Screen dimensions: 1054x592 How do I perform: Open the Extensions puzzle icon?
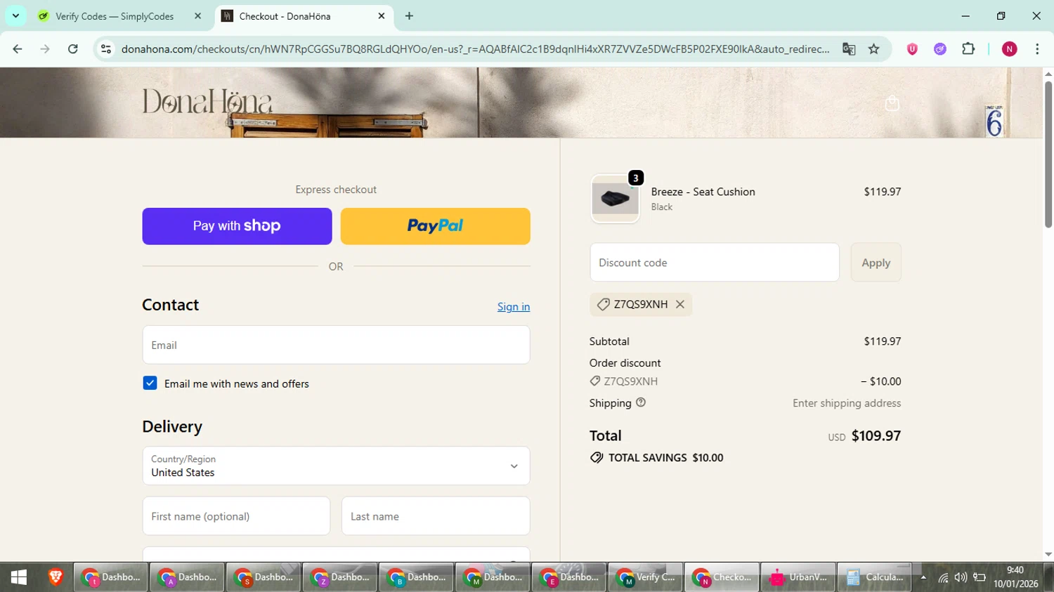click(968, 49)
